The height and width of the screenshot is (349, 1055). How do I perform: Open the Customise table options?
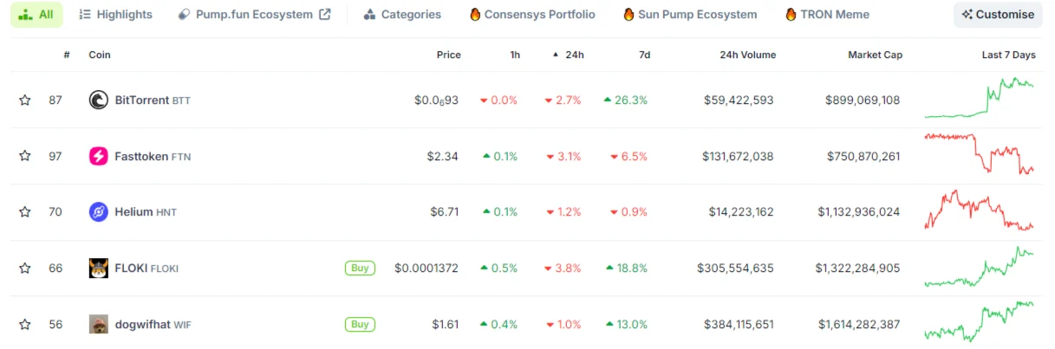pyautogui.click(x=997, y=15)
